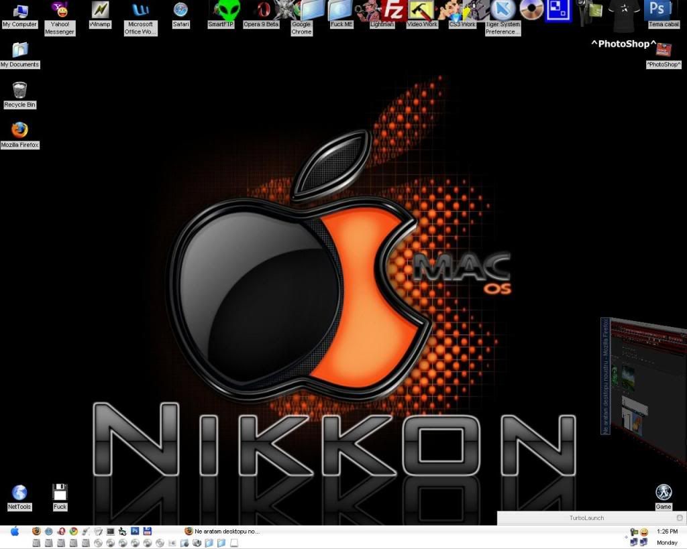Select the Opera 9 Beta shortcut

click(261, 15)
